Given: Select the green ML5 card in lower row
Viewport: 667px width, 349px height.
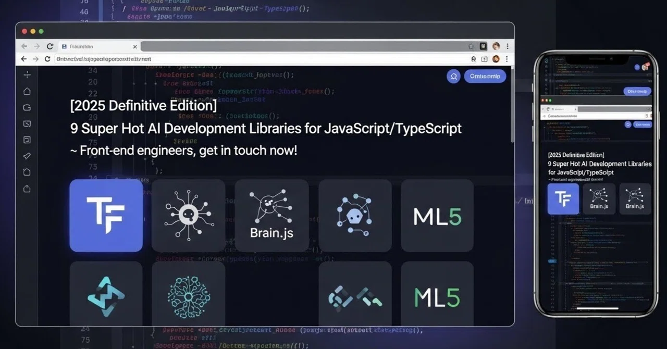Looking at the screenshot, I should pos(437,294).
